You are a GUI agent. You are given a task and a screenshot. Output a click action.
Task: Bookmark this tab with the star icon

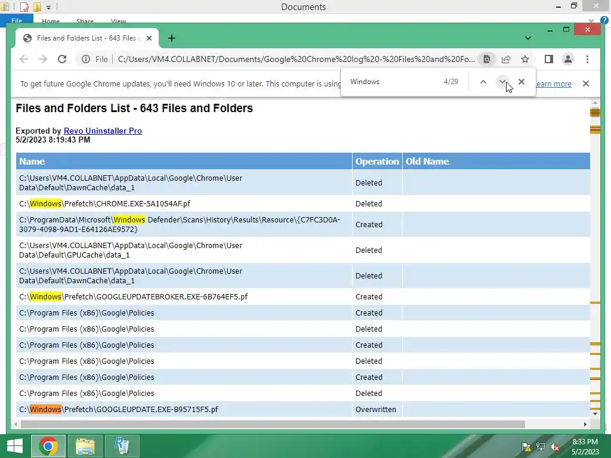[525, 59]
